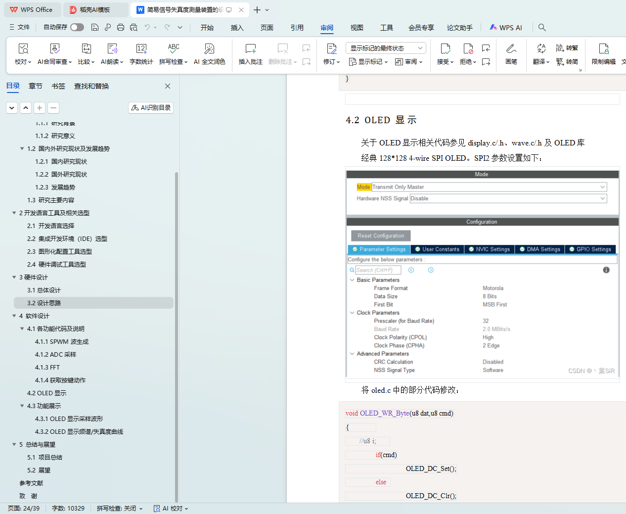This screenshot has height=514, width=626.
Task: Toggle the 自动保存 autosave switch
Action: (77, 27)
